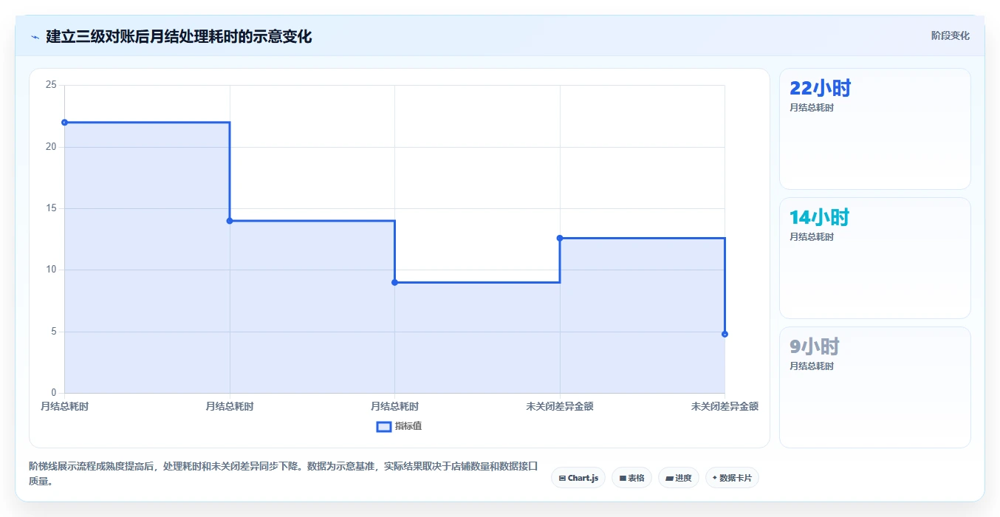Click 月结总耗时 label under 14小时
Image resolution: width=1000 pixels, height=517 pixels.
click(x=812, y=237)
